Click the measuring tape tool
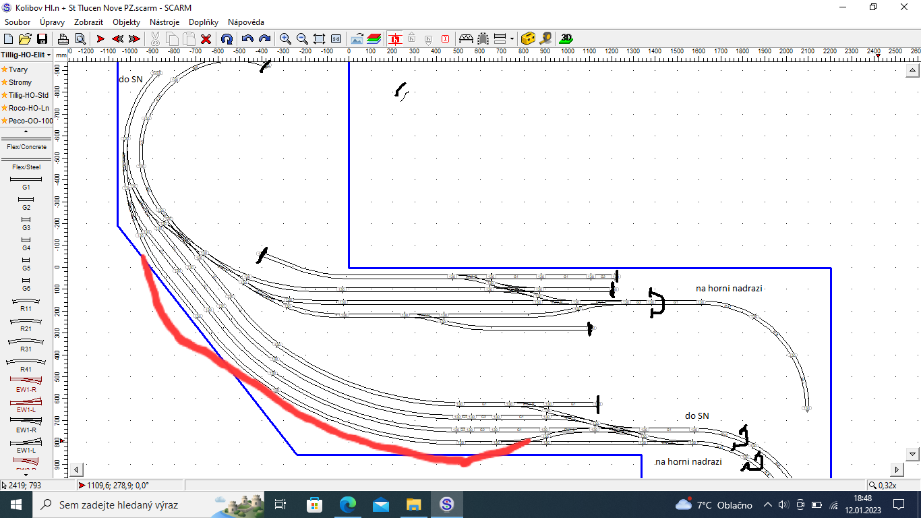 pos(545,38)
